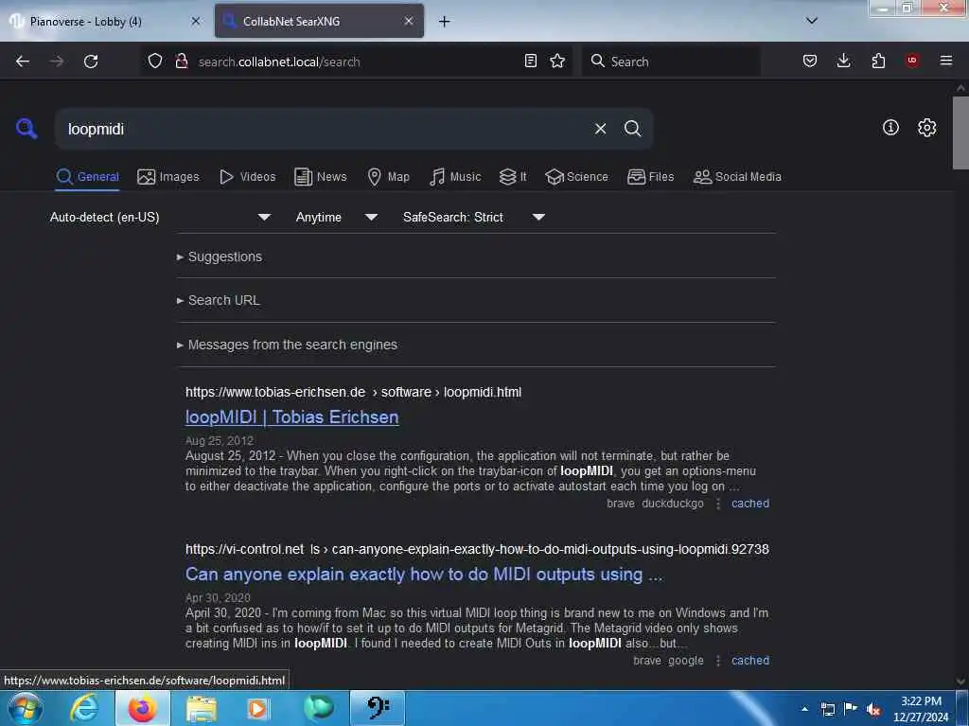Open options dots beside duckduckgo label
The width and height of the screenshot is (969, 726).
coord(717,504)
